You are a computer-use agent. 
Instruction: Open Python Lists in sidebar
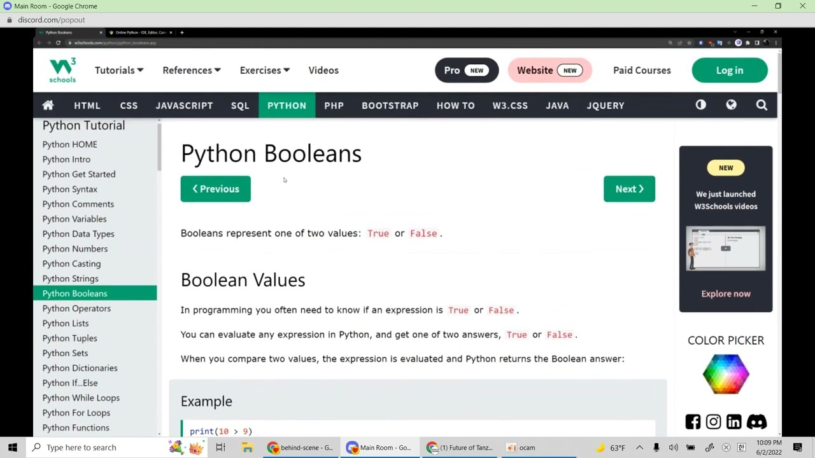pos(66,323)
